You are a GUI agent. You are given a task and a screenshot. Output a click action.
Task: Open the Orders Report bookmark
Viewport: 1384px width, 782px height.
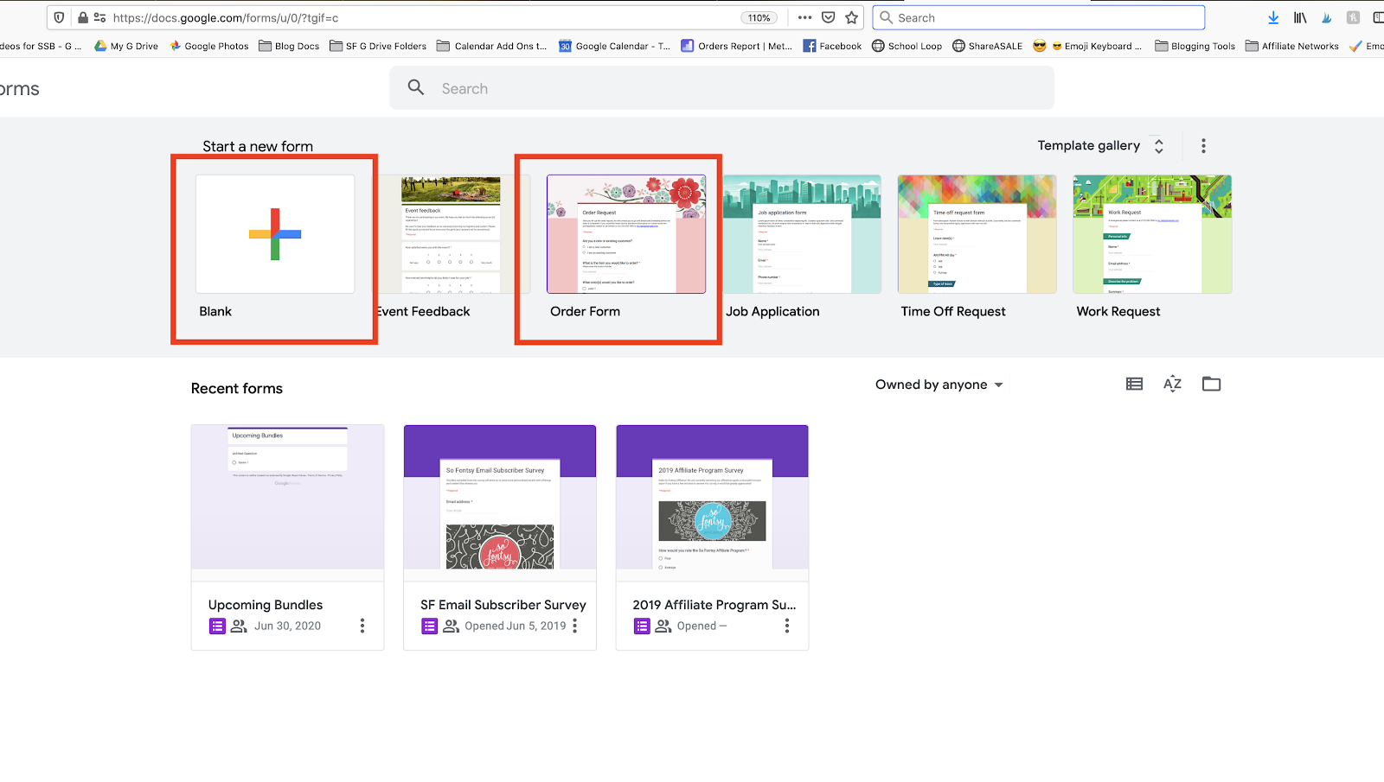pyautogui.click(x=736, y=46)
